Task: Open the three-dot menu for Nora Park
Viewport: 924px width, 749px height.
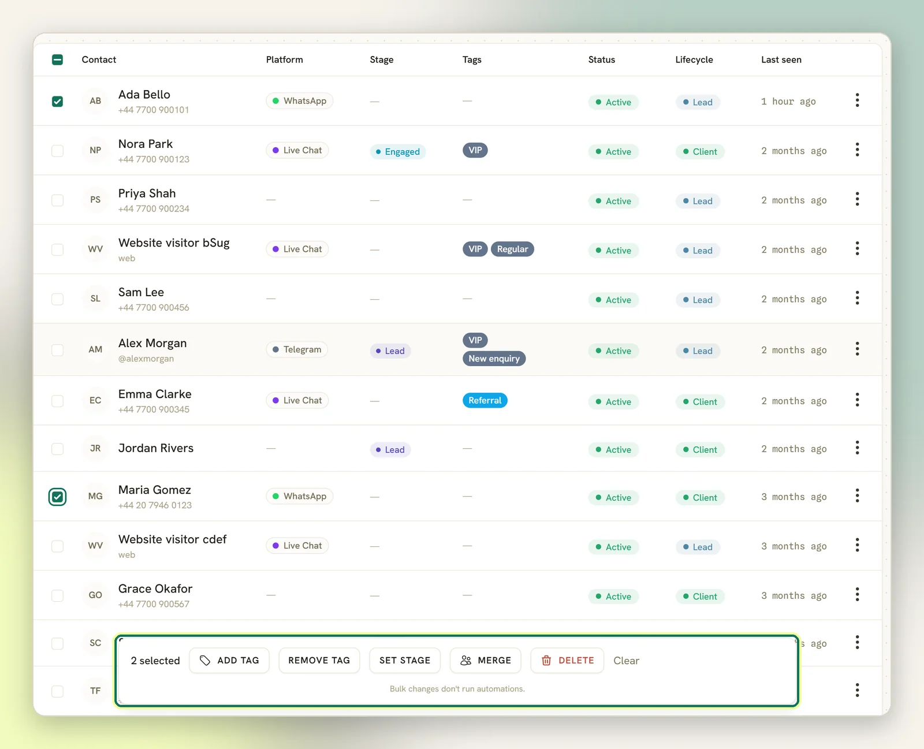Action: 857,150
